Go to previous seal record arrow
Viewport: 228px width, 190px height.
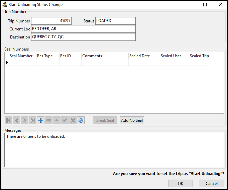click(x=17, y=120)
